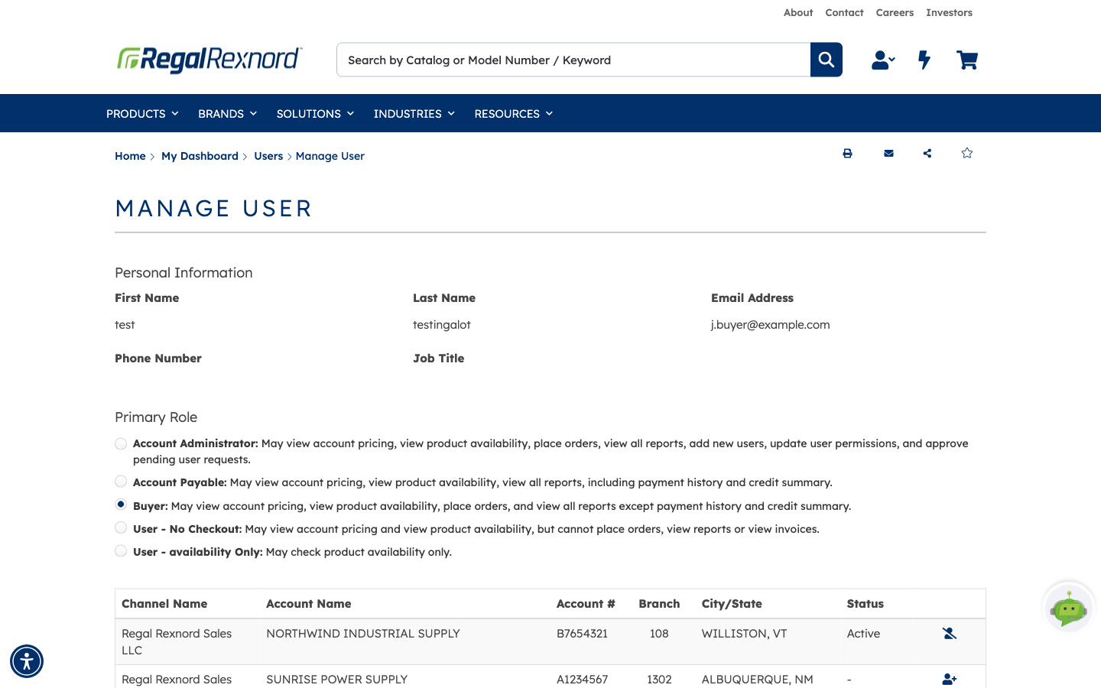This screenshot has height=688, width=1101.
Task: Select the Buyer role radio button
Action: coord(121,505)
